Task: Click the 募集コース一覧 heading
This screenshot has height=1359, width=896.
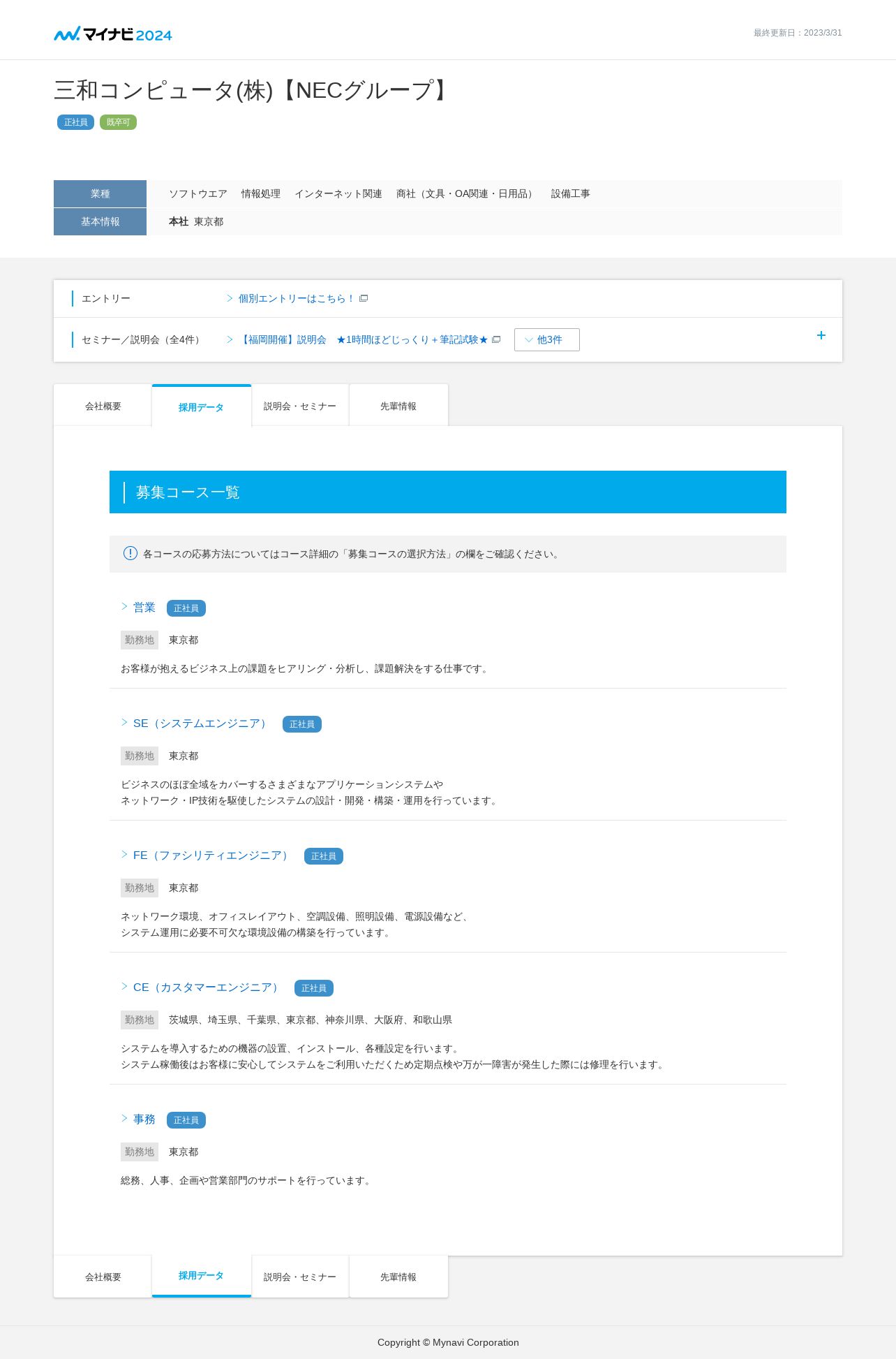Action: pyautogui.click(x=188, y=492)
